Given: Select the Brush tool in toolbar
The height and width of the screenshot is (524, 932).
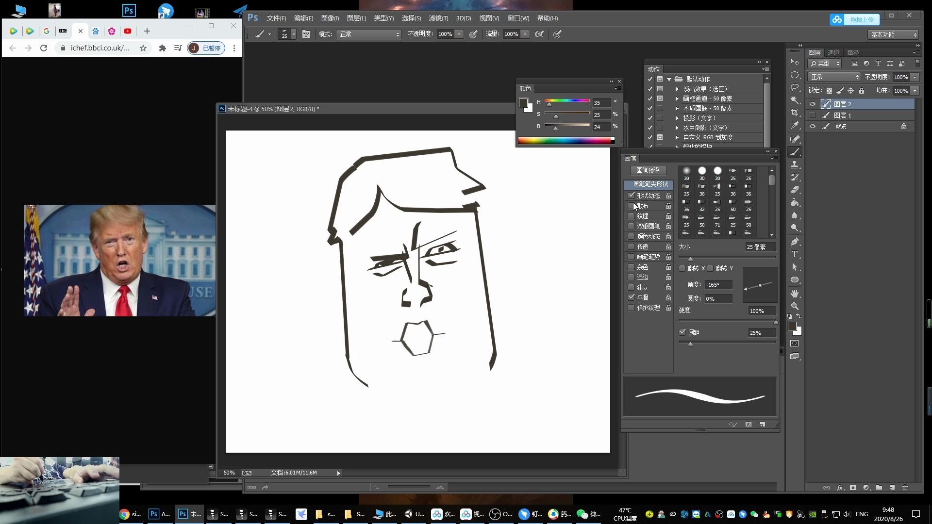Looking at the screenshot, I should click(x=795, y=152).
